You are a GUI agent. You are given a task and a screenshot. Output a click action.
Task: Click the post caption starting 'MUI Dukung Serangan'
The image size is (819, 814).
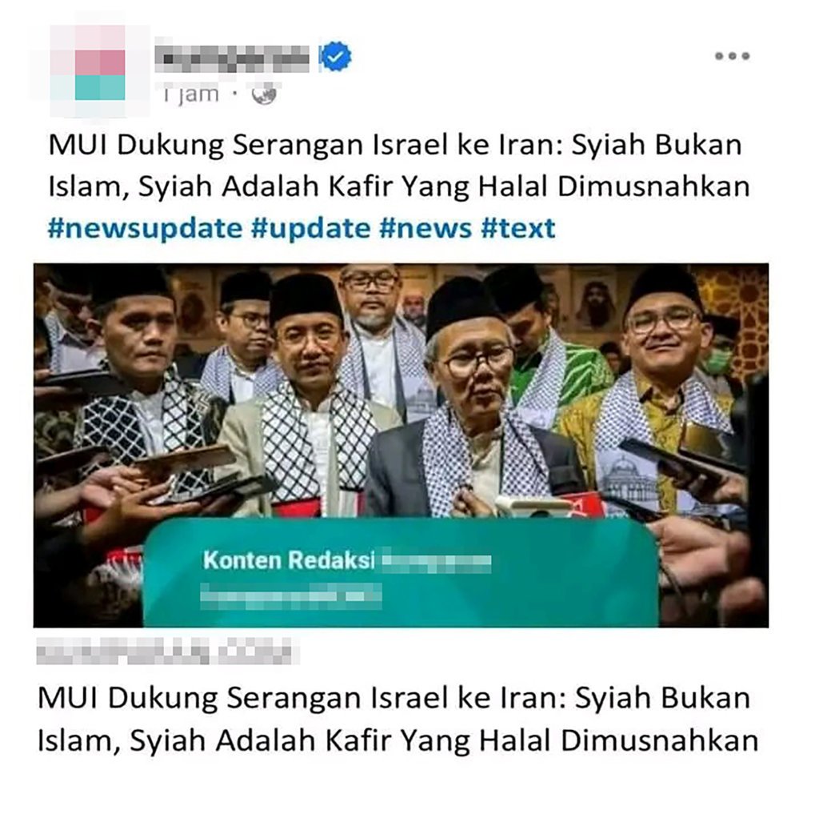click(399, 165)
